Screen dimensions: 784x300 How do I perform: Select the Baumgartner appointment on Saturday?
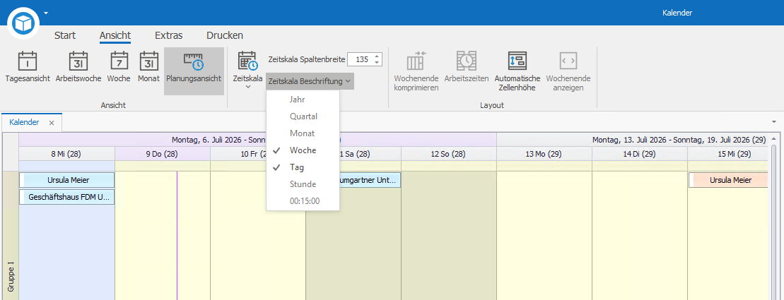[370, 180]
